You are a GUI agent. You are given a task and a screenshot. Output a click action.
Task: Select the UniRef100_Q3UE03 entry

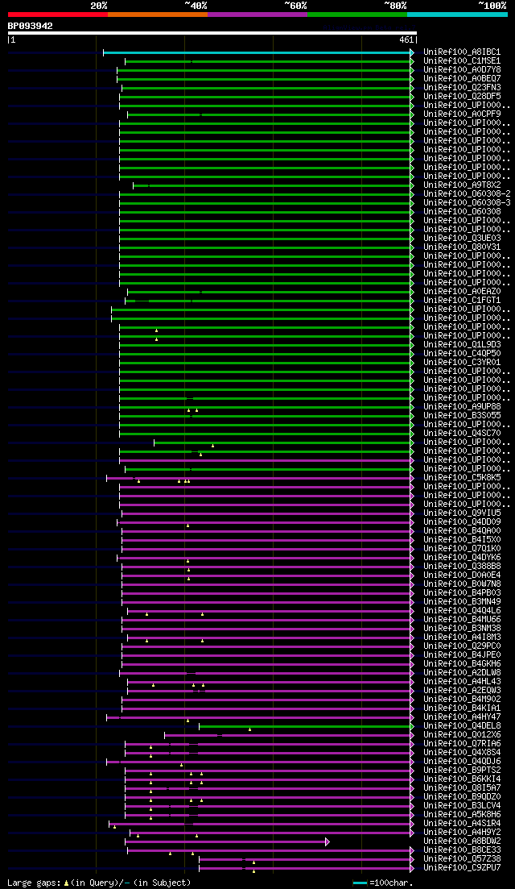pyautogui.click(x=462, y=238)
